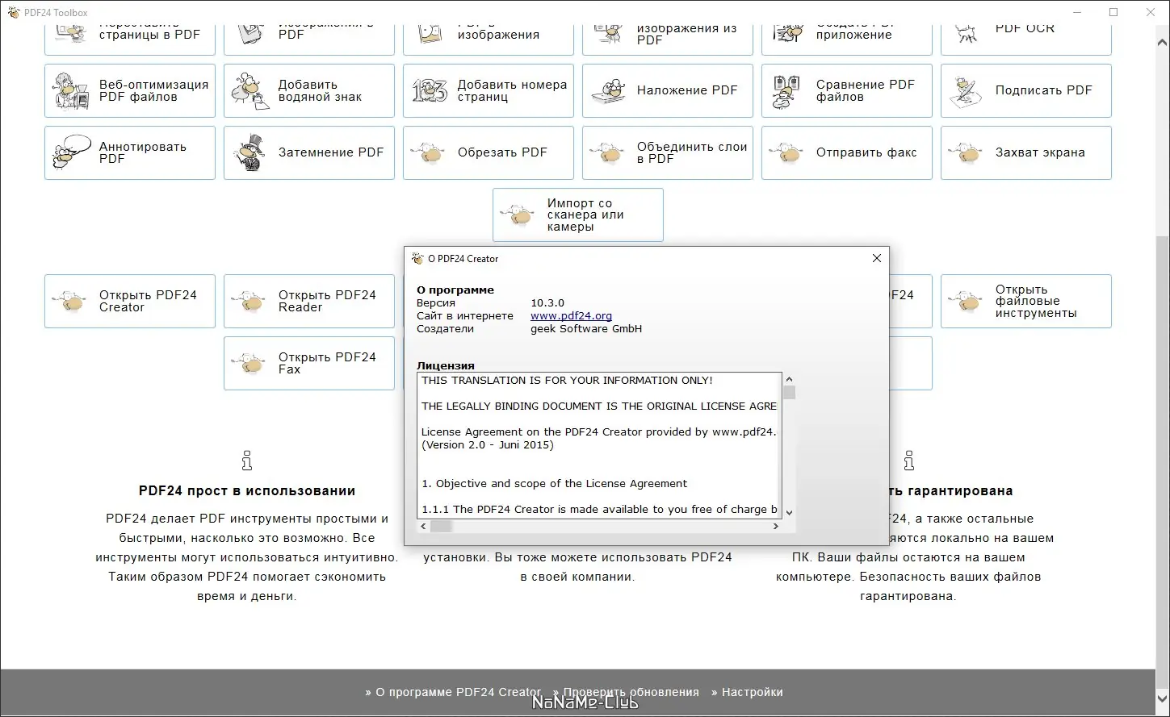Click the main window scroll-down arrow

click(x=1163, y=698)
